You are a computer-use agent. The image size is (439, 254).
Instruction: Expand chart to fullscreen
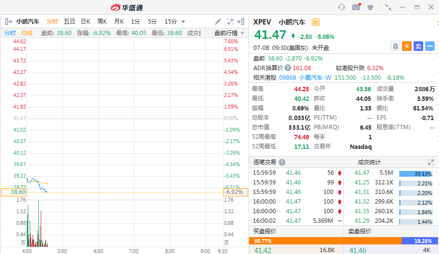coord(230,22)
